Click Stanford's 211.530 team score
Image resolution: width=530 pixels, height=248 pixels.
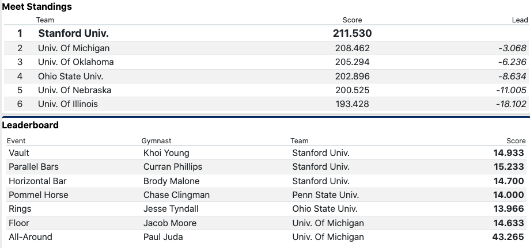tap(352, 33)
